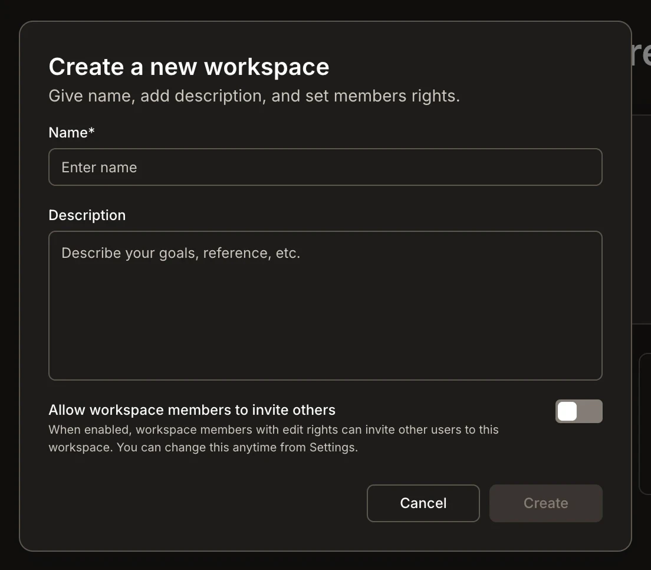The image size is (651, 570).
Task: Click the Allow workspace members to invite others text
Action: point(192,410)
